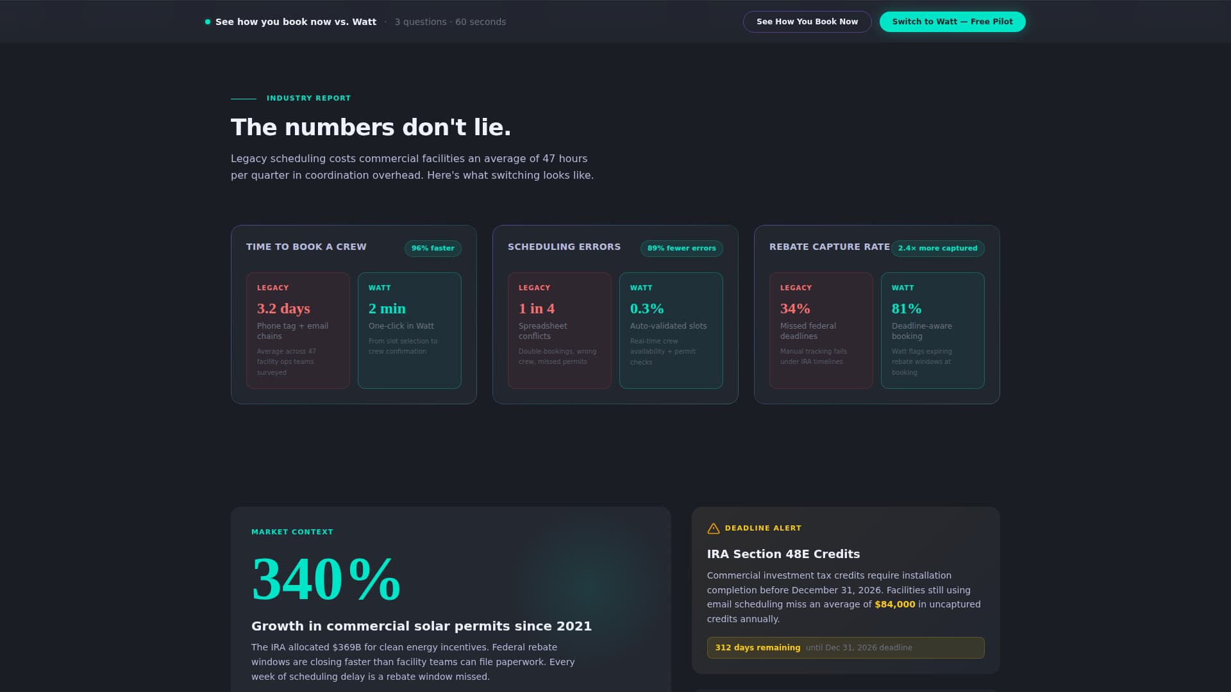Viewport: 1231px width, 692px height.
Task: Click the IRA Section 48E Credits heading
Action: 783,554
